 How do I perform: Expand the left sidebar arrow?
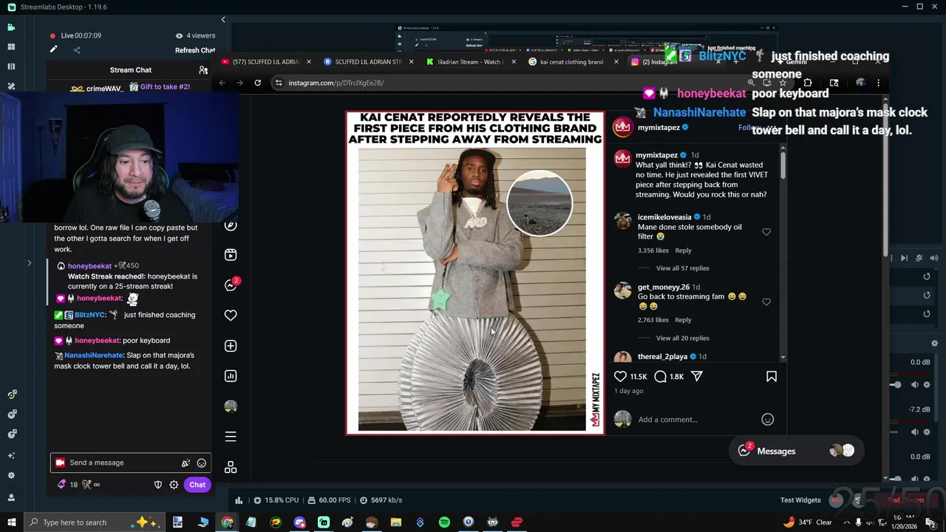[x=29, y=263]
